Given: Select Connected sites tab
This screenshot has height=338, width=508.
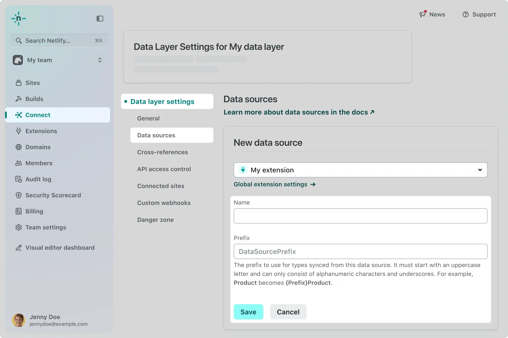Looking at the screenshot, I should 172,186.
